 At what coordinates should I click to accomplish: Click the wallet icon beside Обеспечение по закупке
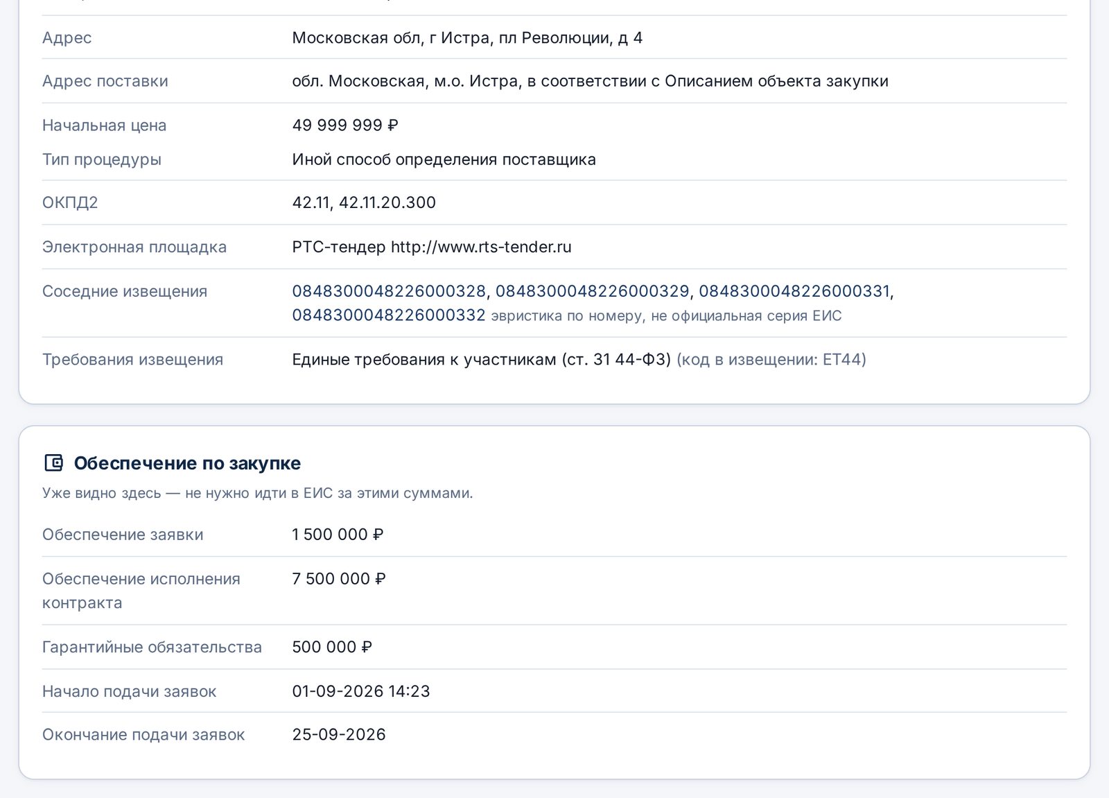[53, 462]
